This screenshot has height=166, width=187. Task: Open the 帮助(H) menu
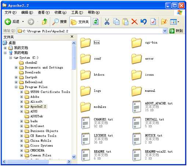(94, 12)
